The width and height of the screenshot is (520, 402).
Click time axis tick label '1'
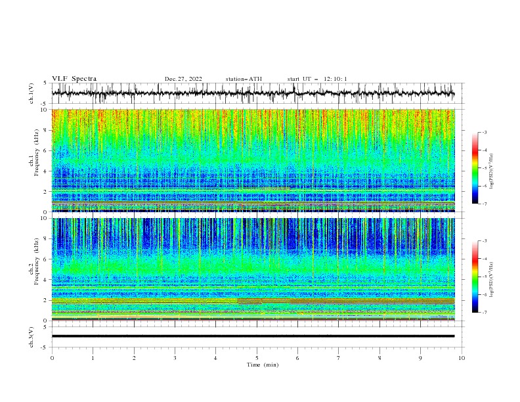click(x=93, y=358)
